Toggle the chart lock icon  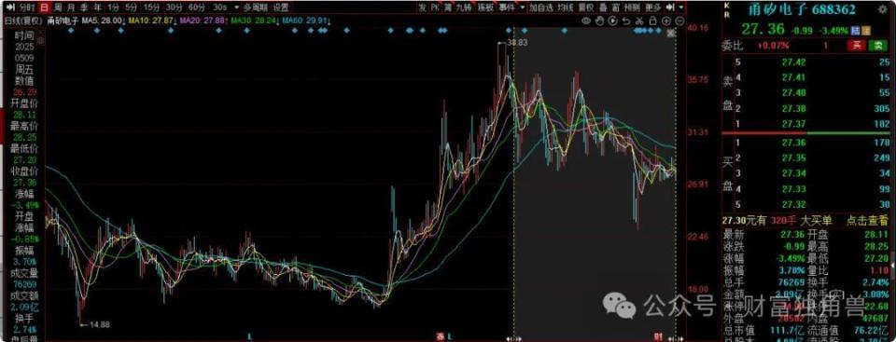(x=652, y=21)
